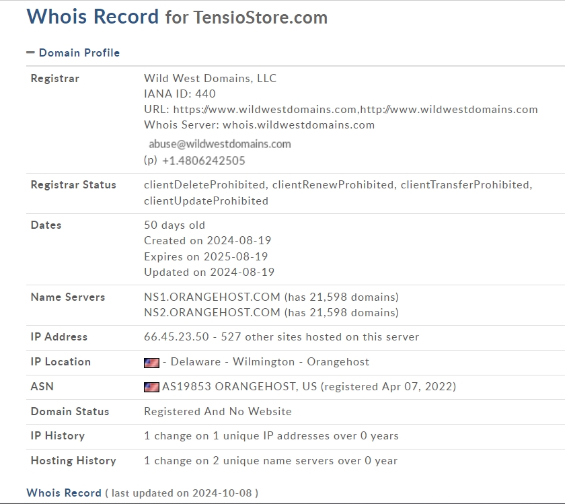565x504 pixels.
Task: Click the 527 other sites hosted text
Action: (320, 336)
